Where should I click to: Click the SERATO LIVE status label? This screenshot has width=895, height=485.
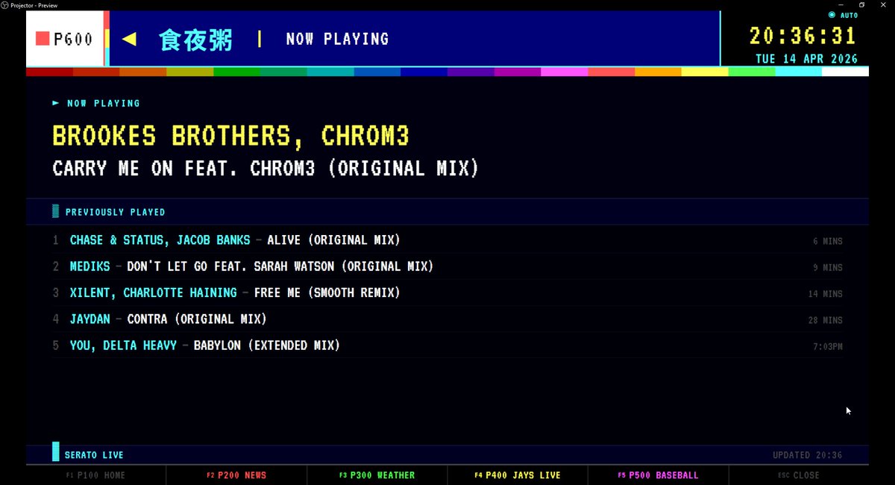pos(94,455)
